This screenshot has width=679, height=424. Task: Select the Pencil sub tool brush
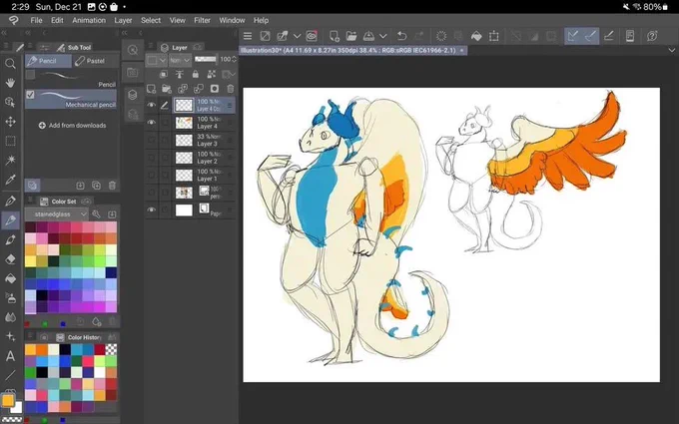pyautogui.click(x=71, y=79)
